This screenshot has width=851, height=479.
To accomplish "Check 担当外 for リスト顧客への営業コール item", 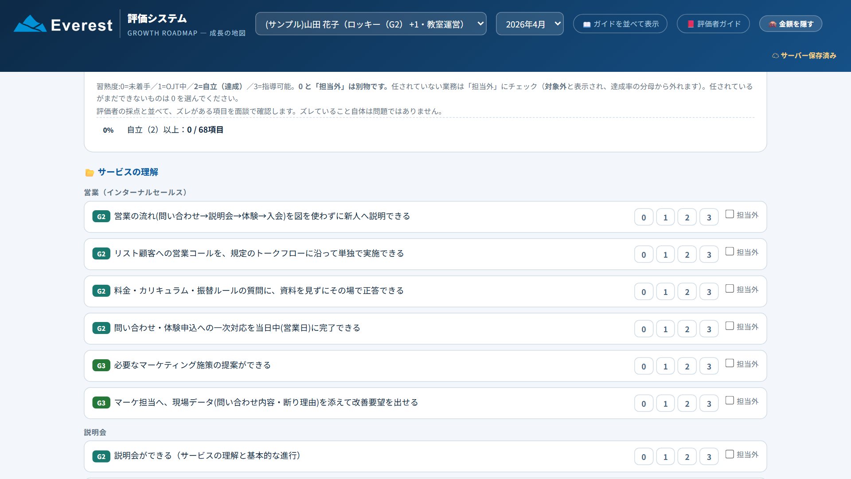I will 730,251.
